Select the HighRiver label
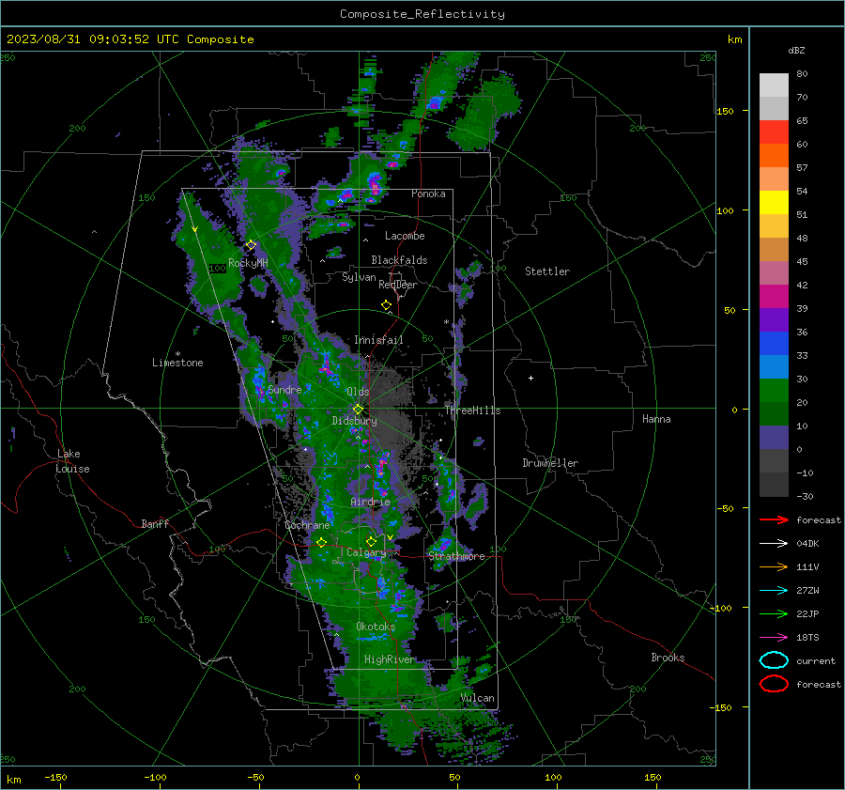Screen dimensions: 845x790 (390, 659)
